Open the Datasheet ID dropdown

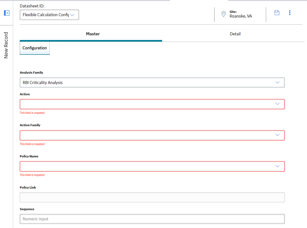49,15
